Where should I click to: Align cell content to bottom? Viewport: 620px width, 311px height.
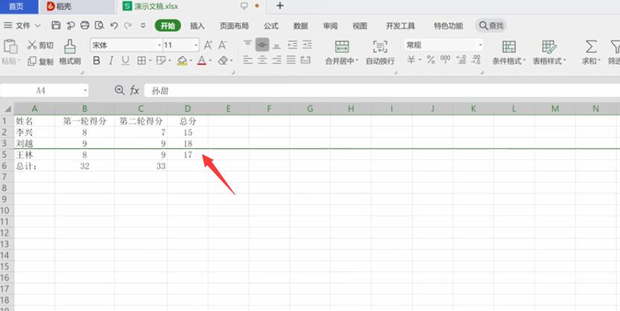click(276, 45)
